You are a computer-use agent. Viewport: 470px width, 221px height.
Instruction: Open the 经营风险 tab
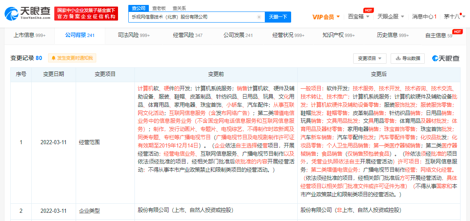click(188, 35)
